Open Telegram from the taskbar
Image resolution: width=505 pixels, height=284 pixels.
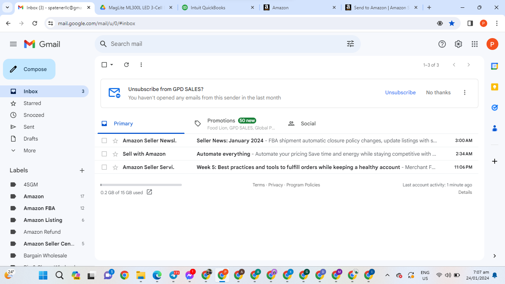coord(173,275)
